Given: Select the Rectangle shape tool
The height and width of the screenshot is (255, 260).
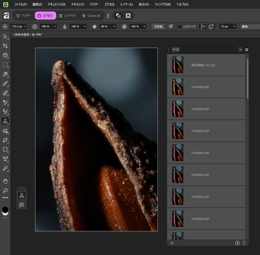Looking at the screenshot, I should (5, 149).
